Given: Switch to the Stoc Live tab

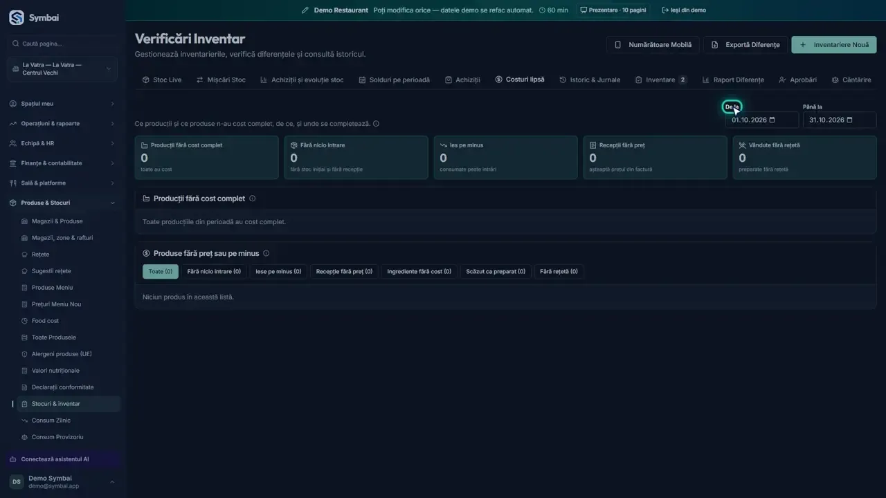Looking at the screenshot, I should pyautogui.click(x=162, y=80).
